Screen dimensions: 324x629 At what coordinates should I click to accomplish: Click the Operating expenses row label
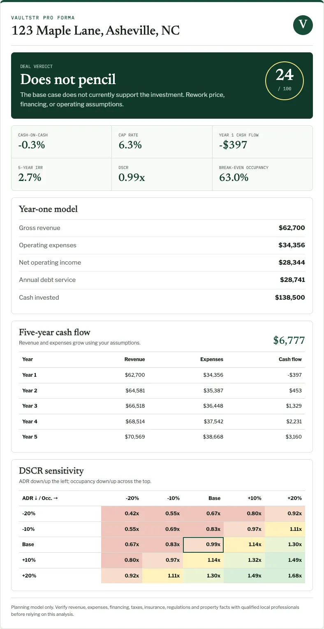[48, 245]
